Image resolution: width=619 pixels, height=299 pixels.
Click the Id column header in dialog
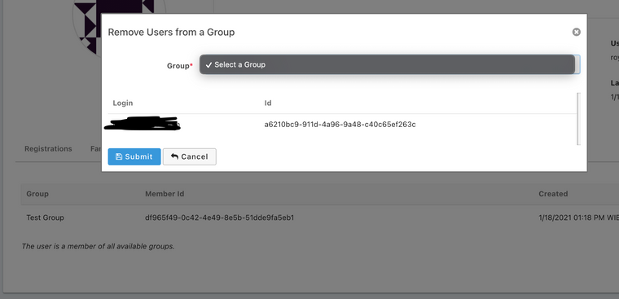pyautogui.click(x=268, y=103)
